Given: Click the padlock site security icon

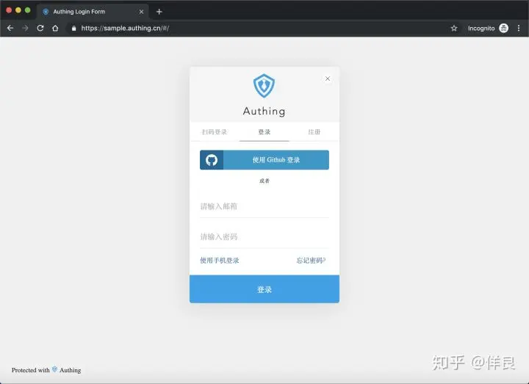Looking at the screenshot, I should pyautogui.click(x=74, y=29).
